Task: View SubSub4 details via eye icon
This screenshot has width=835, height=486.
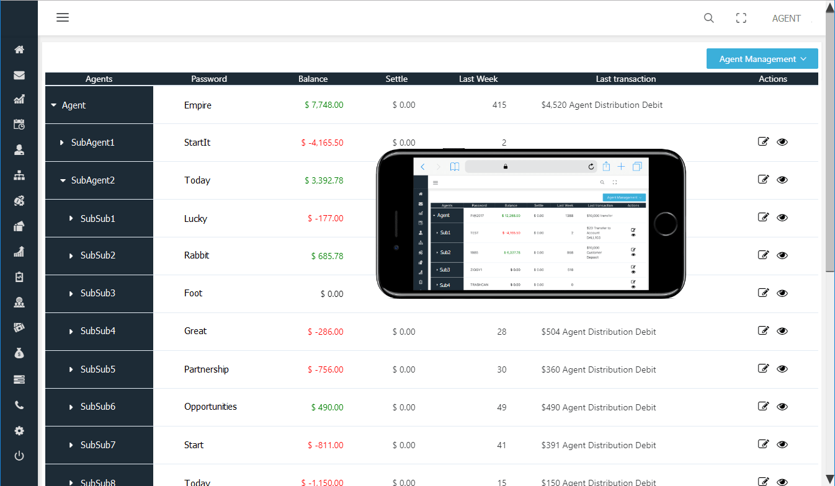Action: (782, 331)
